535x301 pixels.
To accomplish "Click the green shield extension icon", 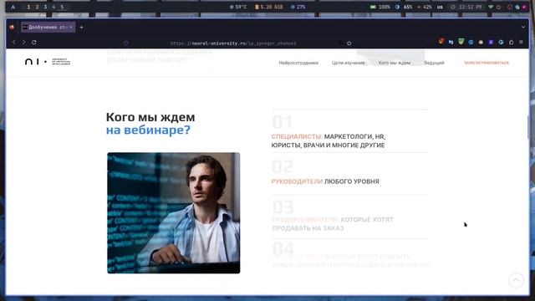I will point(461,42).
